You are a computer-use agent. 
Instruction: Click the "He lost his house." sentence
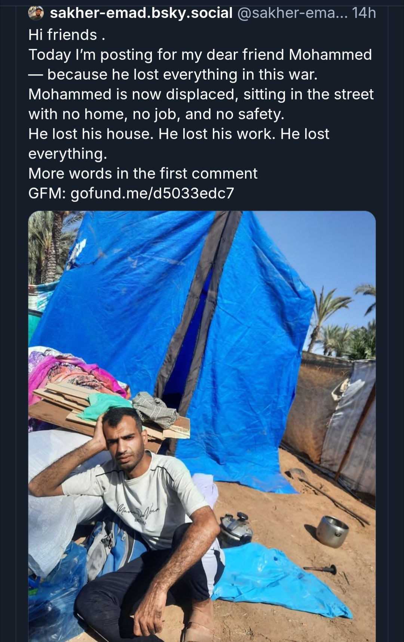(x=91, y=134)
